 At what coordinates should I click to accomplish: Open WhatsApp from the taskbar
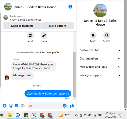coord(34,115)
